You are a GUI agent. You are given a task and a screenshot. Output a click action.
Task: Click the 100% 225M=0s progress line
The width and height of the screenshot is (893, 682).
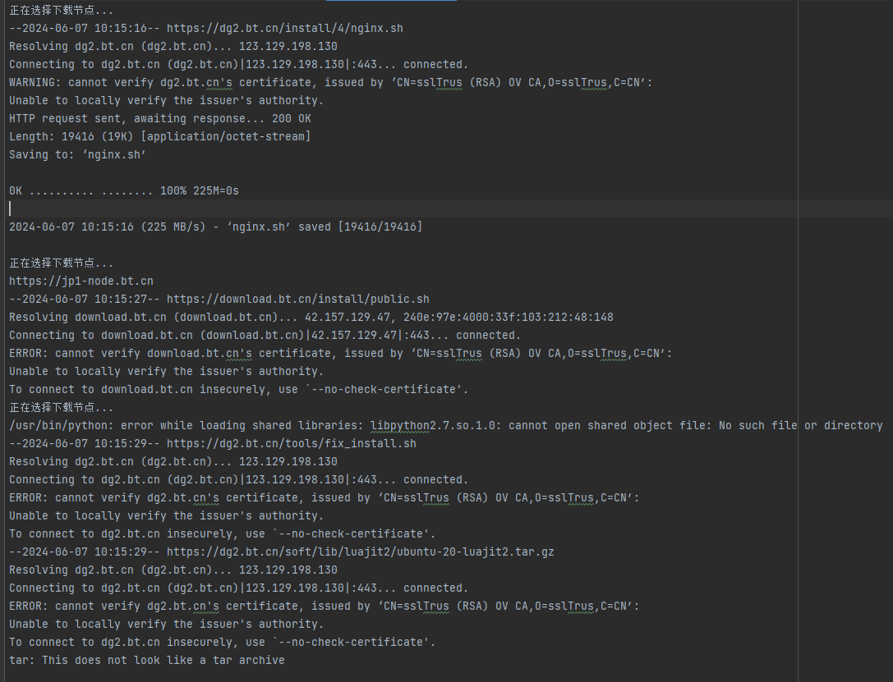(x=124, y=191)
